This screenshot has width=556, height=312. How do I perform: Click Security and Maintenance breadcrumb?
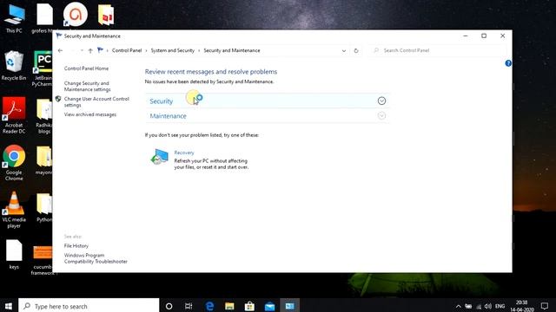232,50
